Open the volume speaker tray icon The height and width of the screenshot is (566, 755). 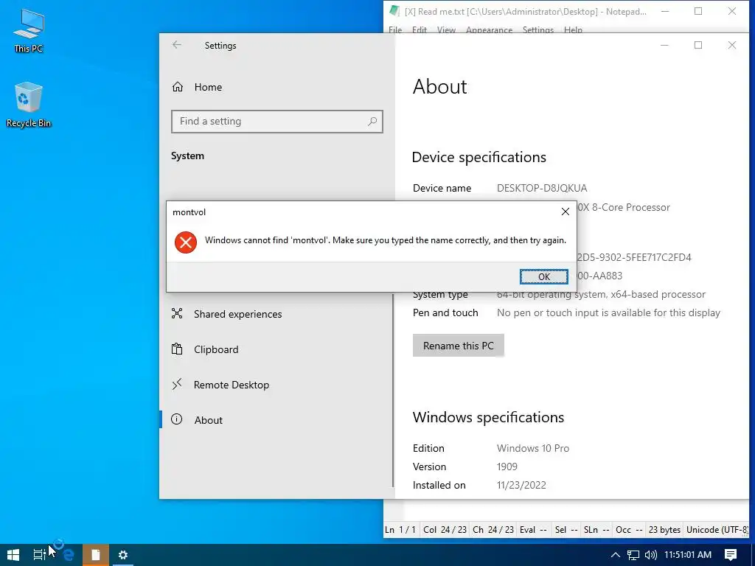(650, 555)
